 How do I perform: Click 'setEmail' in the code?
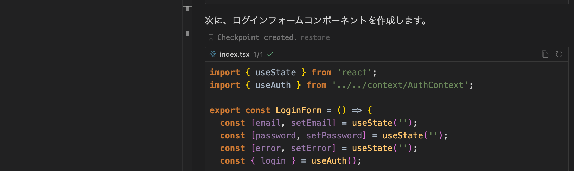point(311,123)
